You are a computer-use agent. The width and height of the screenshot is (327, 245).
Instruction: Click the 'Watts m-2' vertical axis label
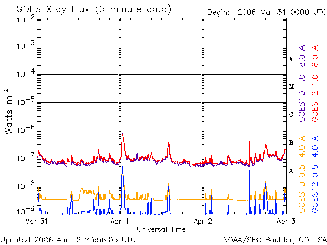tap(10, 111)
